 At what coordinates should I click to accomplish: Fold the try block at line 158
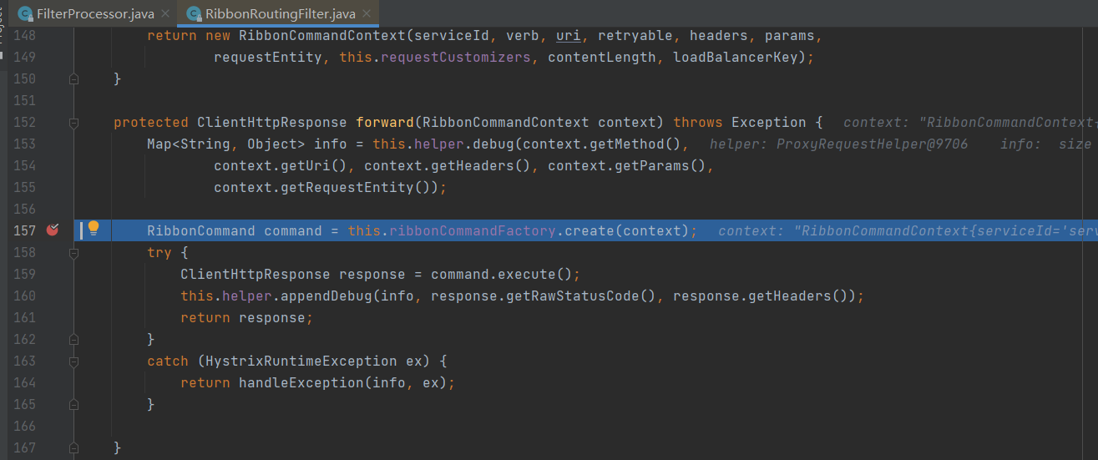coord(74,253)
